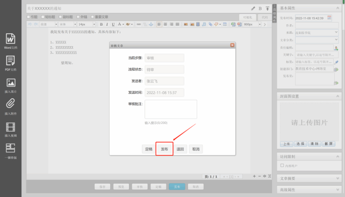
Task: Click the undo arrow in editor toolbar
Action: click(30, 24)
